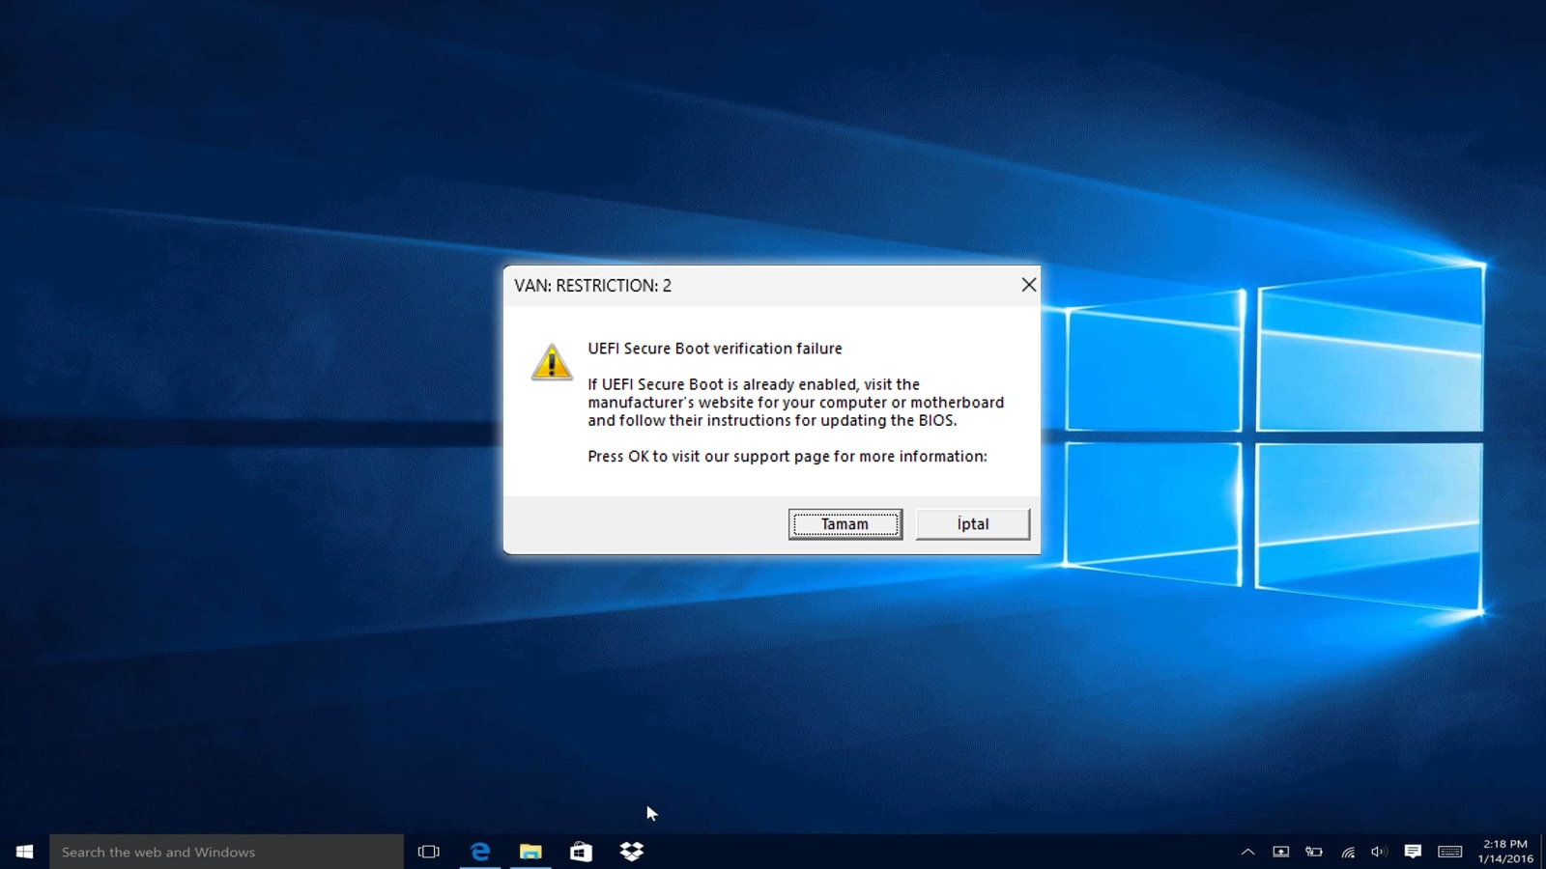The image size is (1546, 869).
Task: Open the Action Center notifications icon
Action: pos(1413,852)
